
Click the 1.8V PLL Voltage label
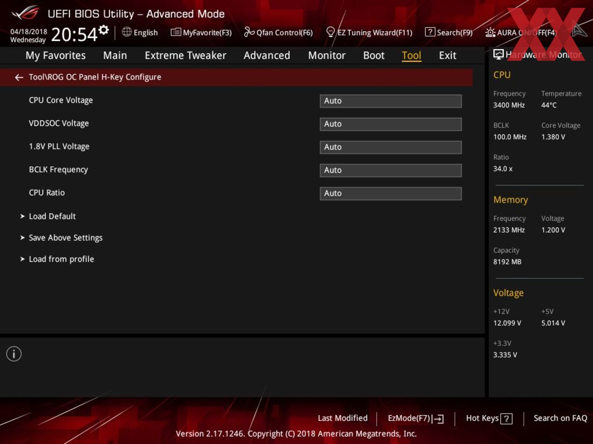coord(59,146)
